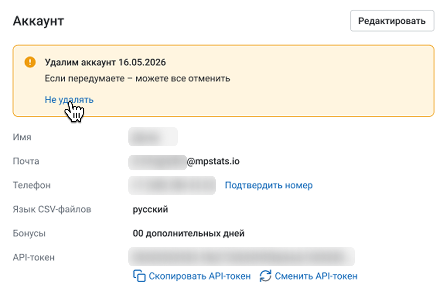Click the Сменить API-токен text link
The height and width of the screenshot is (288, 443).
316,276
